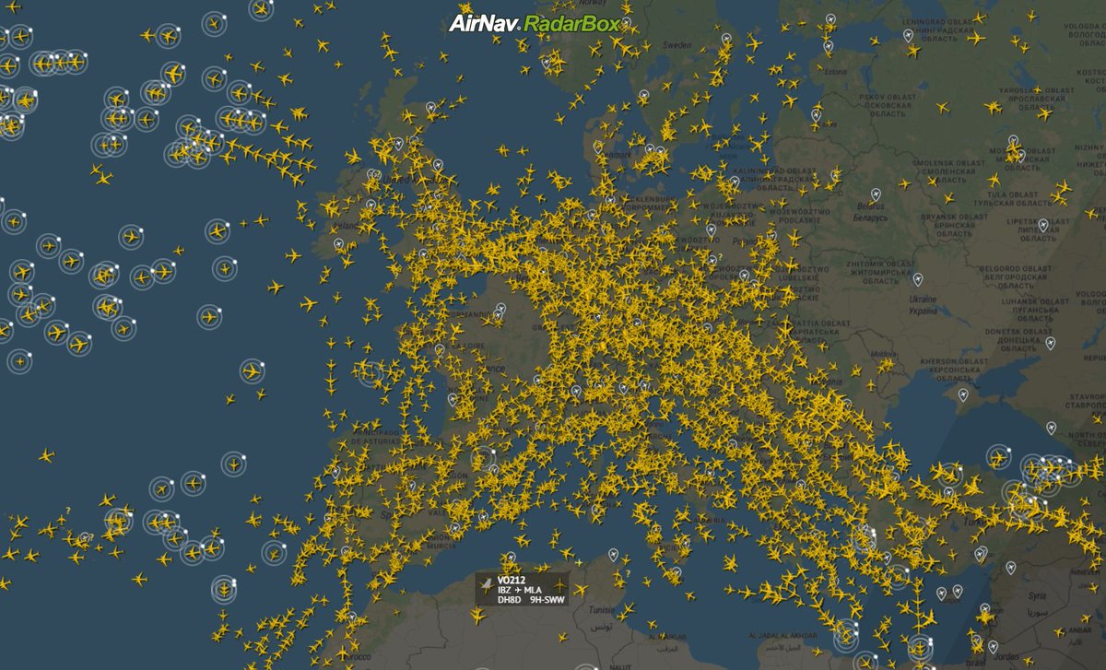
Task: Click the Estonia country label
Action: click(x=836, y=71)
